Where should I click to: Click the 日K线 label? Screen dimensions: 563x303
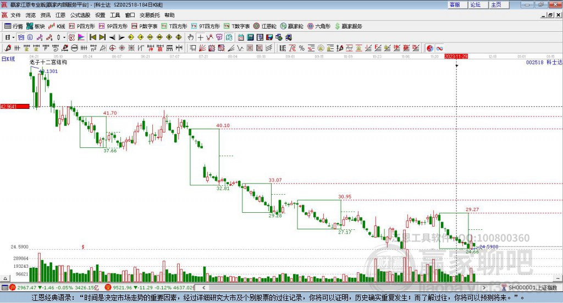(x=8, y=59)
